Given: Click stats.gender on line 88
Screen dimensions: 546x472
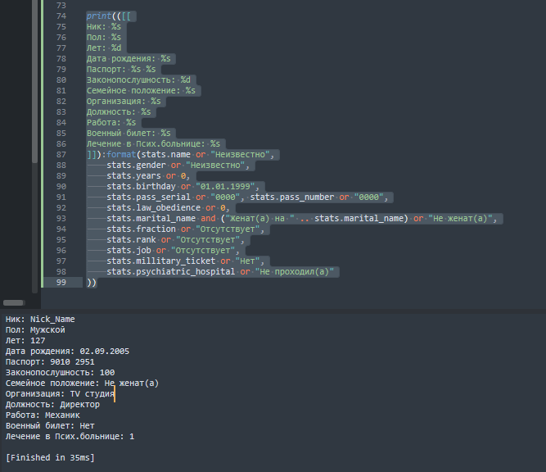Looking at the screenshot, I should click(x=136, y=165).
